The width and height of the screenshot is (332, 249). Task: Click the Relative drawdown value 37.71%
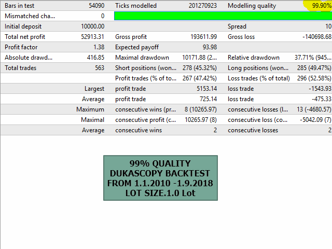[313, 58]
